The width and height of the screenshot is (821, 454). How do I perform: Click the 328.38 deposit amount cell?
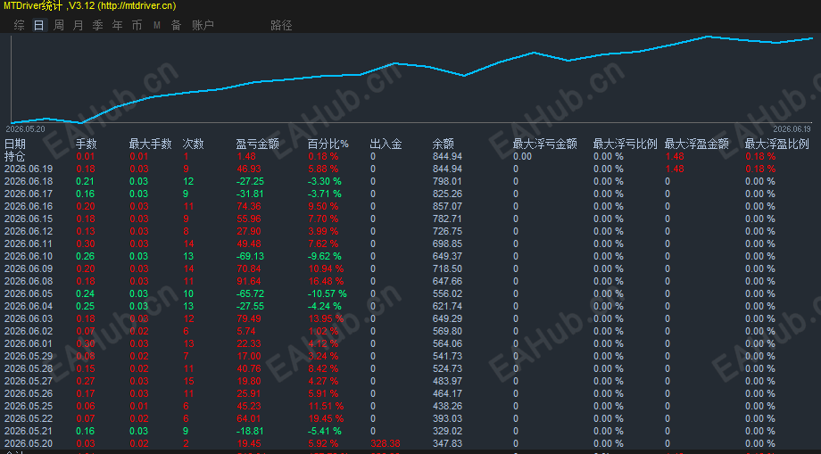pos(386,443)
